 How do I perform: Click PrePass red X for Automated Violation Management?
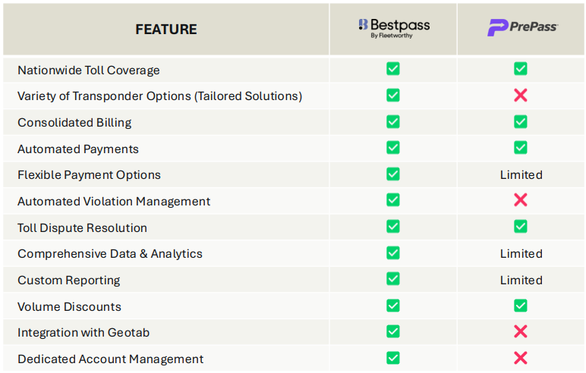[520, 200]
